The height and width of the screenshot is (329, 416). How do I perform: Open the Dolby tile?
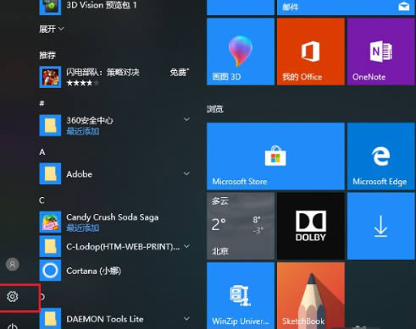point(311,226)
